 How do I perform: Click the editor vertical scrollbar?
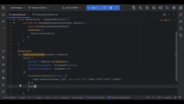tap(176, 57)
